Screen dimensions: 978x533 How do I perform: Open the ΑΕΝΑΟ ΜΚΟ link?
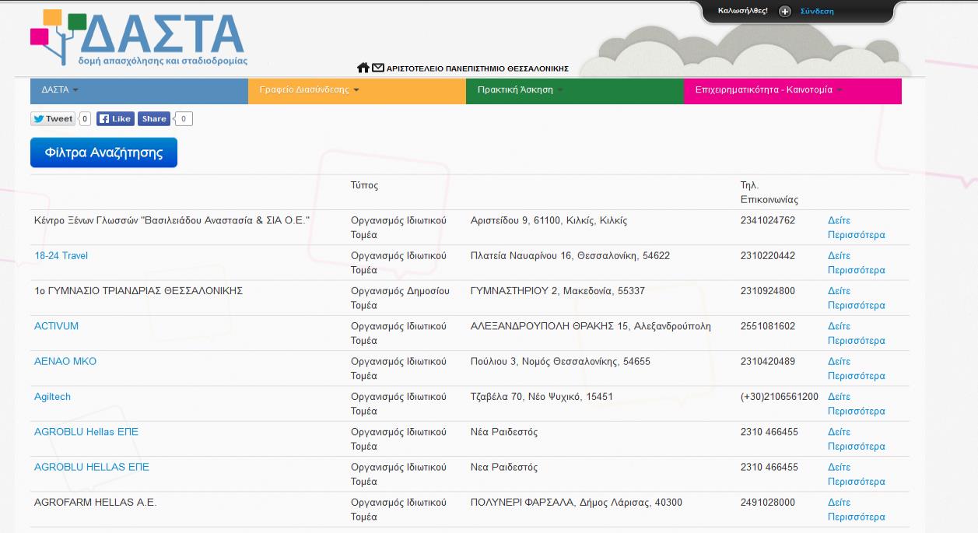point(65,361)
